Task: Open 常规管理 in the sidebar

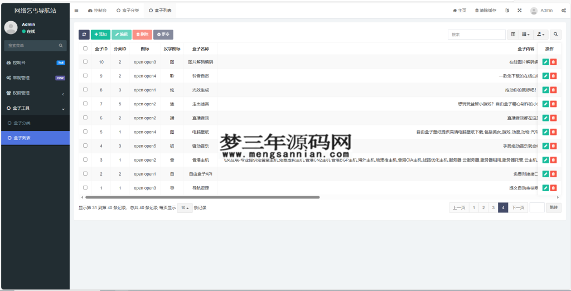Action: click(x=35, y=77)
